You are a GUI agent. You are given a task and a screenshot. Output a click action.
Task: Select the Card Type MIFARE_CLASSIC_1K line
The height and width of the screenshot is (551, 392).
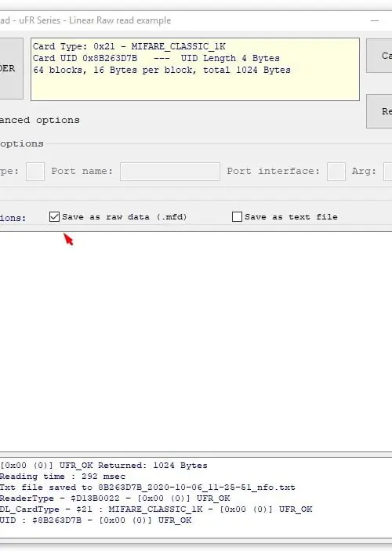pyautogui.click(x=129, y=47)
